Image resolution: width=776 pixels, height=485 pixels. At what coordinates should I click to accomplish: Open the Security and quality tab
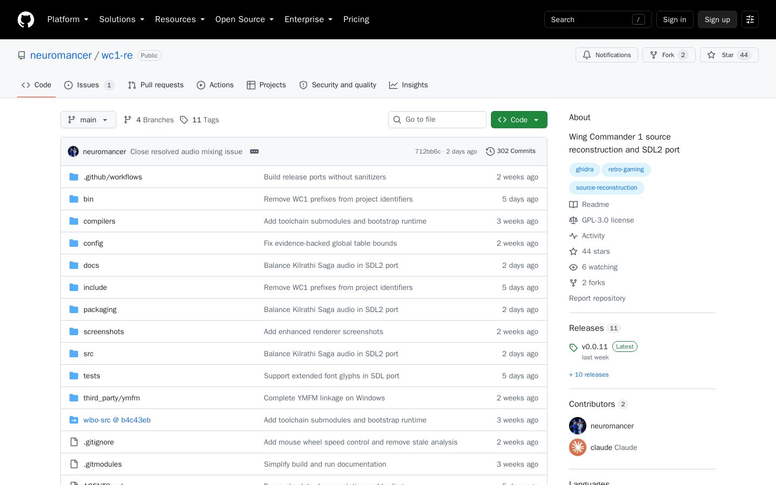pyautogui.click(x=338, y=85)
